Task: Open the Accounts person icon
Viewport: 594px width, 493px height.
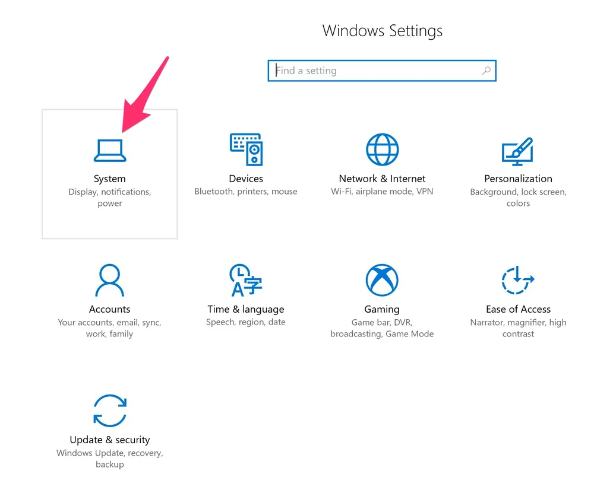Action: 109,280
